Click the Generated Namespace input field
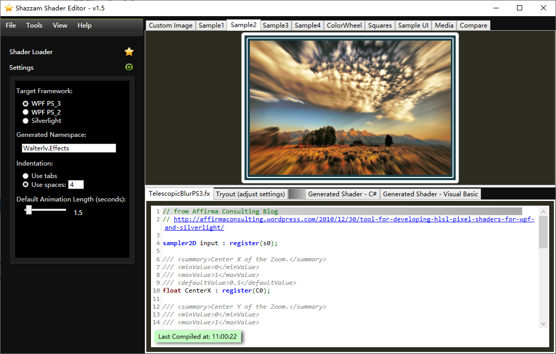556x354 pixels. click(x=69, y=148)
